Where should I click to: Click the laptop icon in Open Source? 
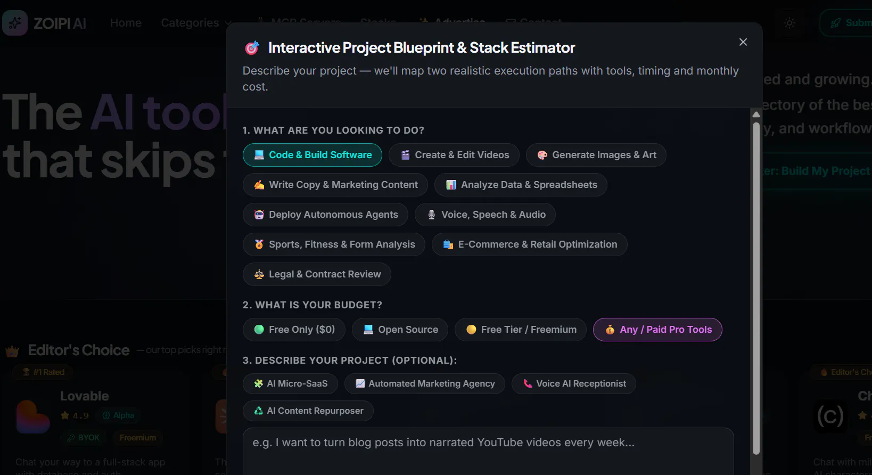368,330
